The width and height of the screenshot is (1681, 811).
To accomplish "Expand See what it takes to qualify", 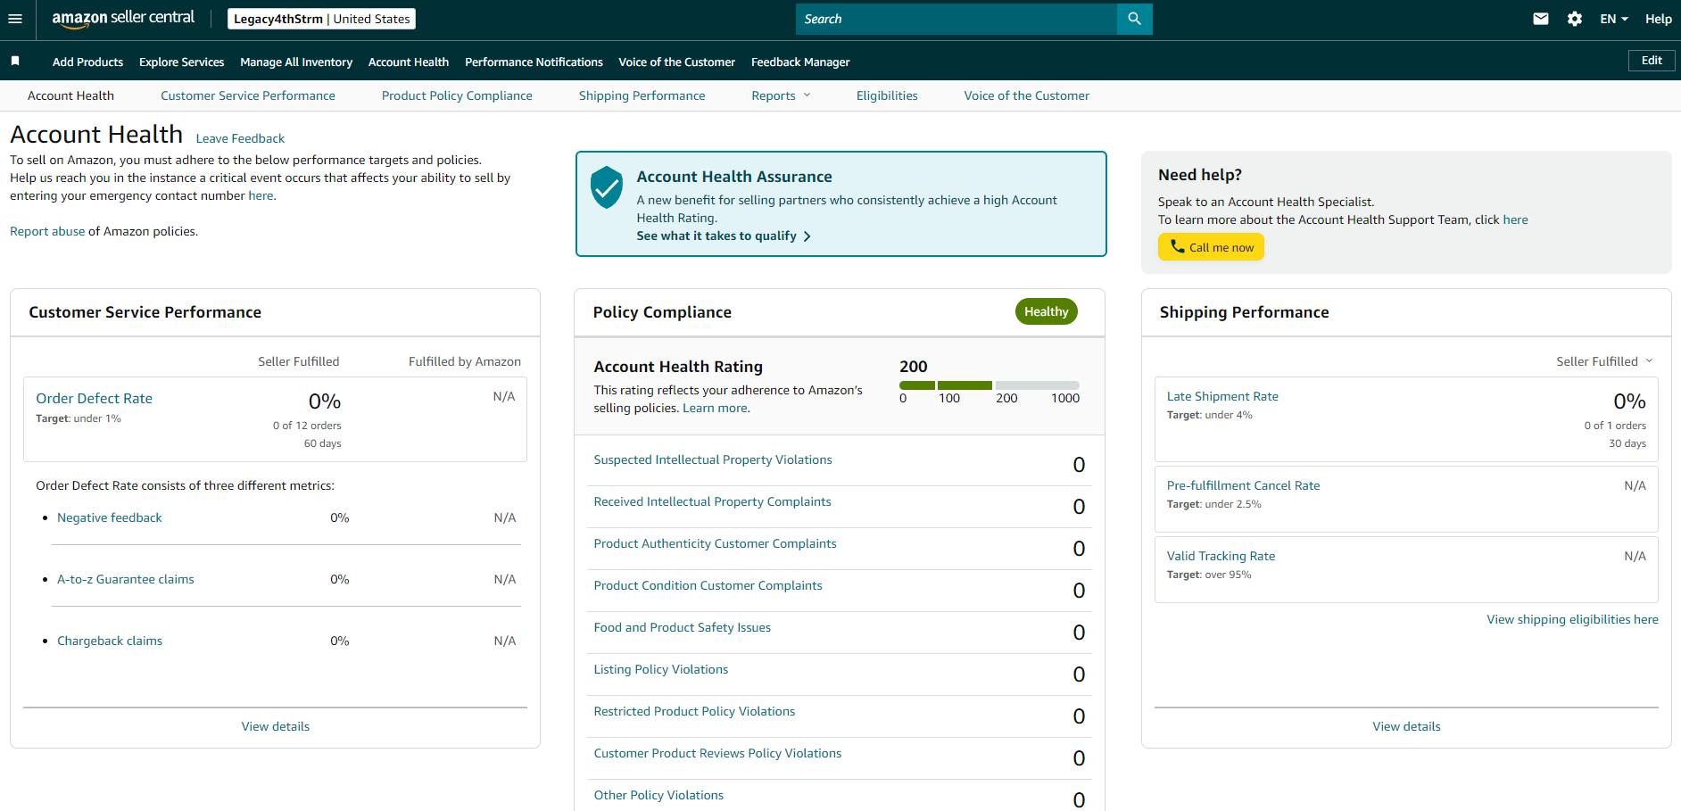I will [x=724, y=236].
